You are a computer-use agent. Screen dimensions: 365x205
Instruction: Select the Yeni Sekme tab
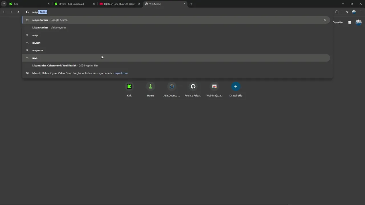[x=165, y=4]
